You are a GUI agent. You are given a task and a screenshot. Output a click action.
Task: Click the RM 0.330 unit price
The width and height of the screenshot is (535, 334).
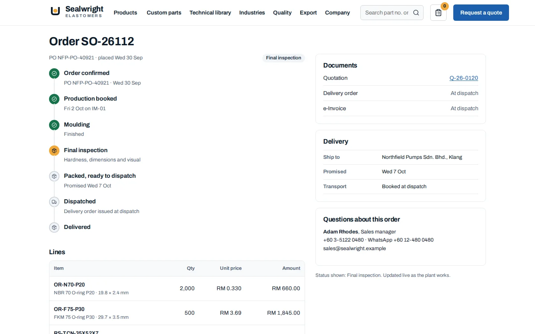229,288
